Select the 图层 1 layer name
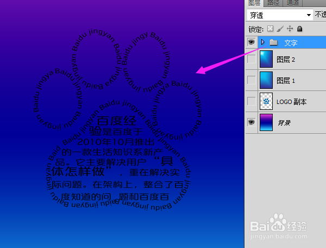Image resolution: width=326 pixels, height=248 pixels. [x=286, y=81]
